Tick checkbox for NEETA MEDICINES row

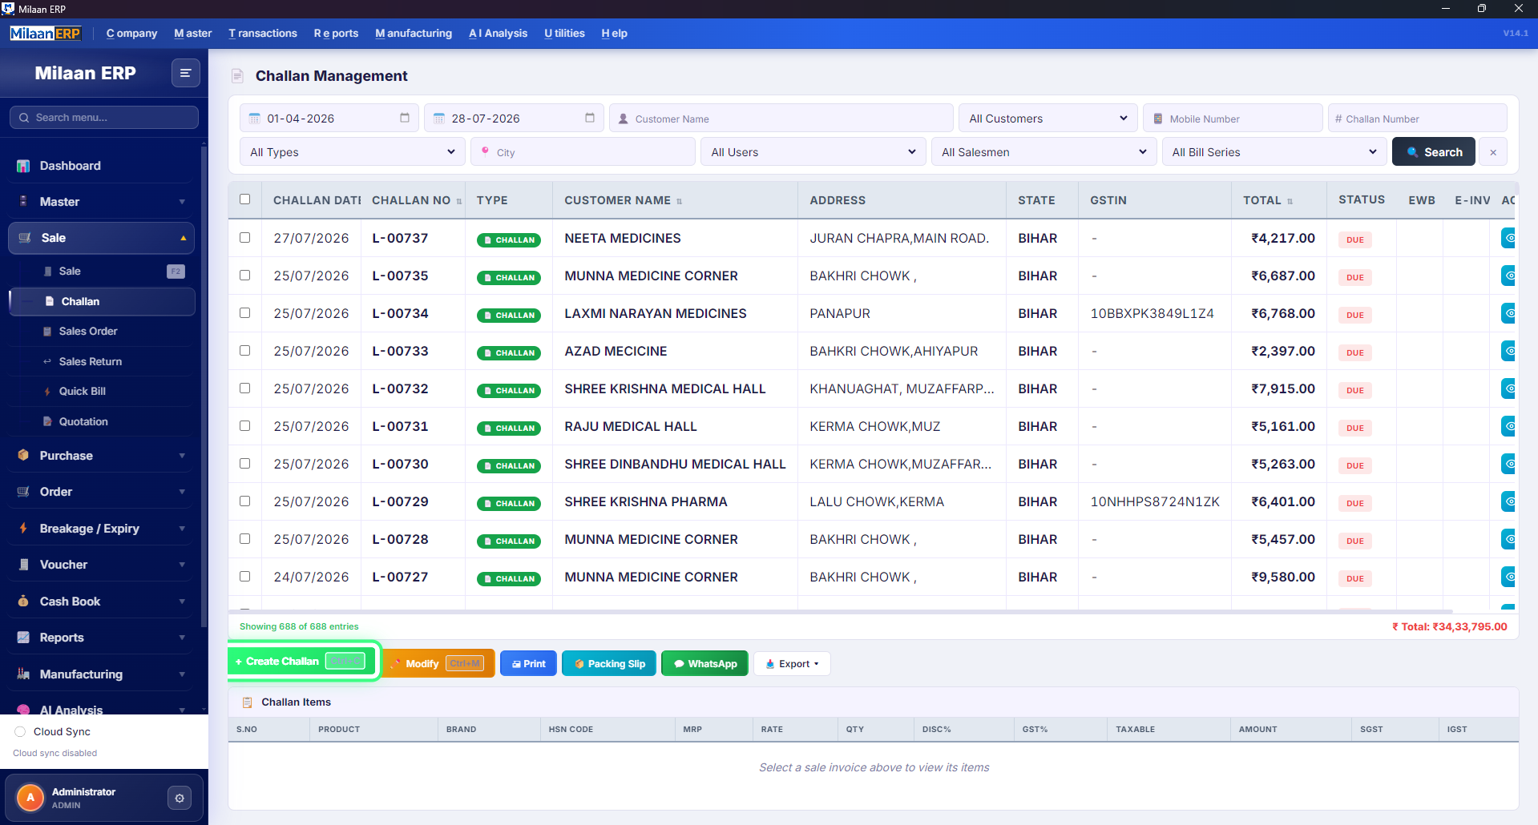pyautogui.click(x=245, y=238)
